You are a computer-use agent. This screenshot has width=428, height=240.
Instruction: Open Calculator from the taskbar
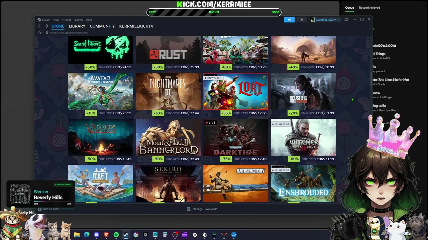[x=165, y=235]
